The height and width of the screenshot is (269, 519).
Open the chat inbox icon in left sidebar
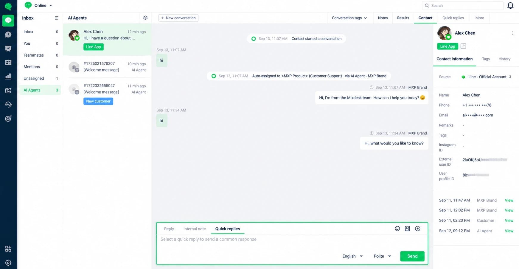click(x=8, y=21)
